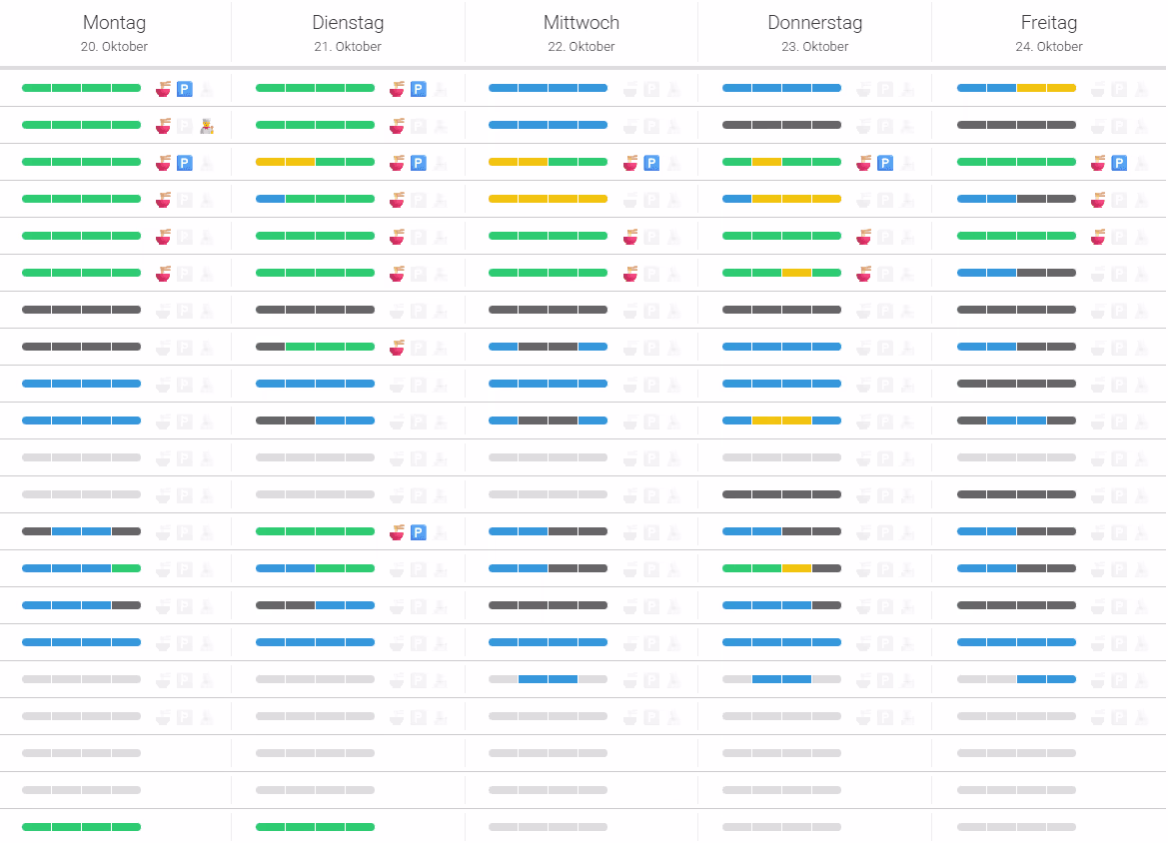The width and height of the screenshot is (1168, 843).
Task: Click the 24. Oktober date under Freitag
Action: click(x=1049, y=46)
